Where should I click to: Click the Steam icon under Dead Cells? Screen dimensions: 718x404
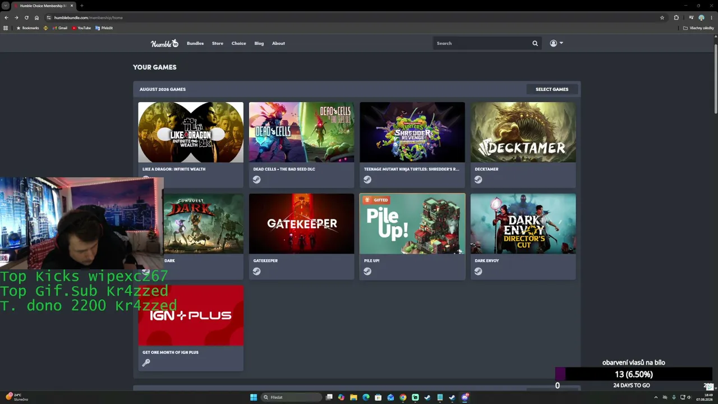256,180
